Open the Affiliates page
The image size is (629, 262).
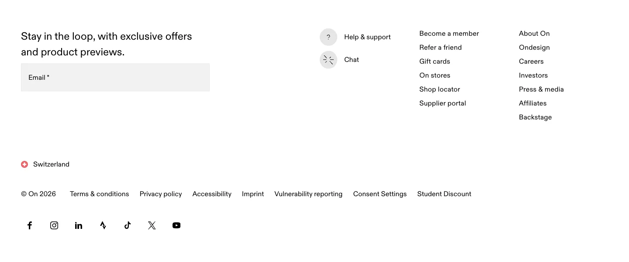pyautogui.click(x=532, y=103)
